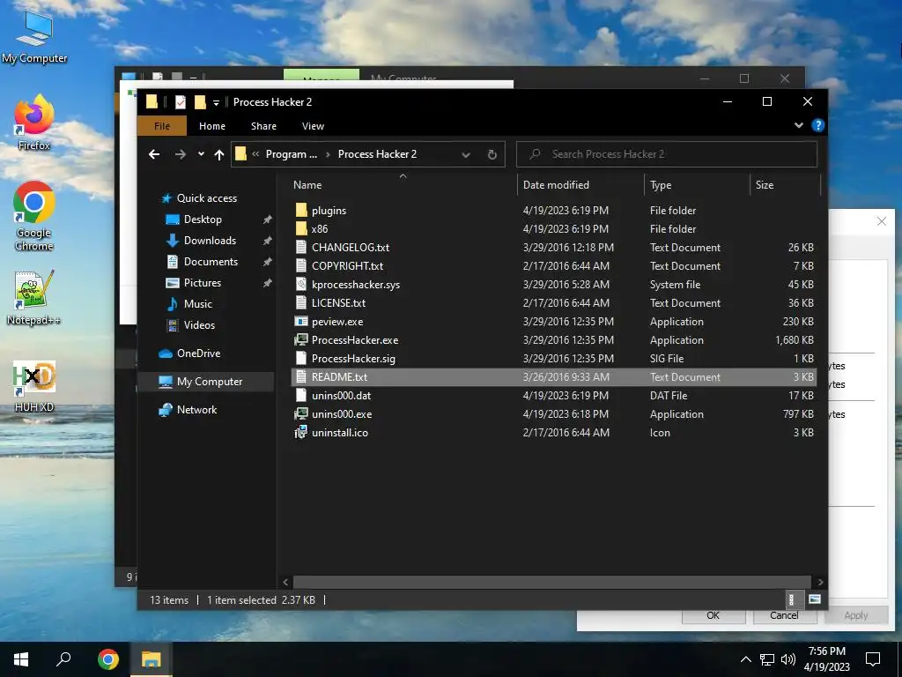Open HUH XD desktop shortcut
The image size is (902, 677).
click(x=34, y=386)
